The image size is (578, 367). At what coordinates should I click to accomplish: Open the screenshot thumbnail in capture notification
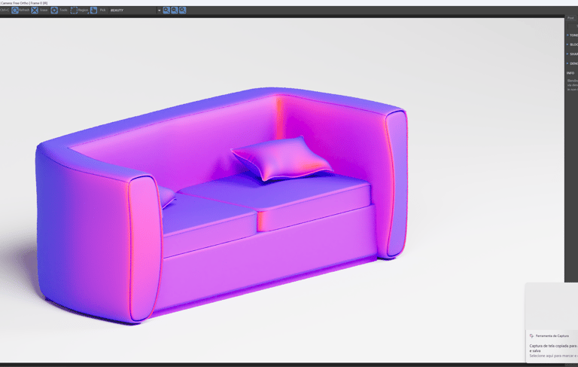(552, 307)
